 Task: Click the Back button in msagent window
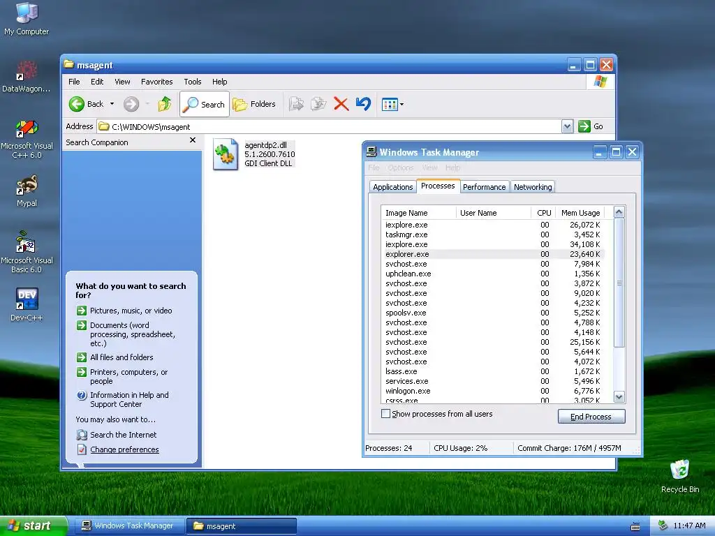point(87,105)
